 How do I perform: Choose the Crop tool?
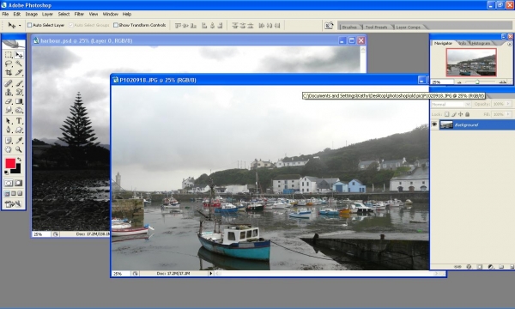tap(9, 72)
